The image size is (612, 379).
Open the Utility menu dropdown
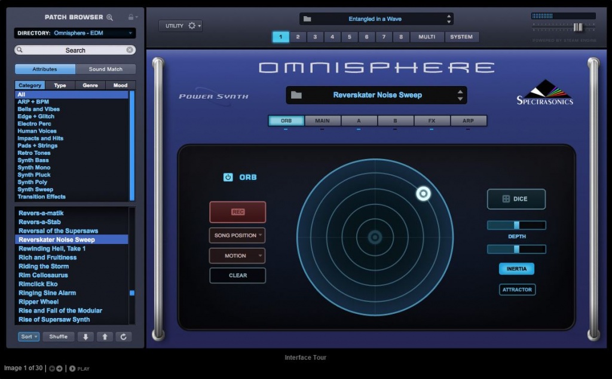pos(180,26)
